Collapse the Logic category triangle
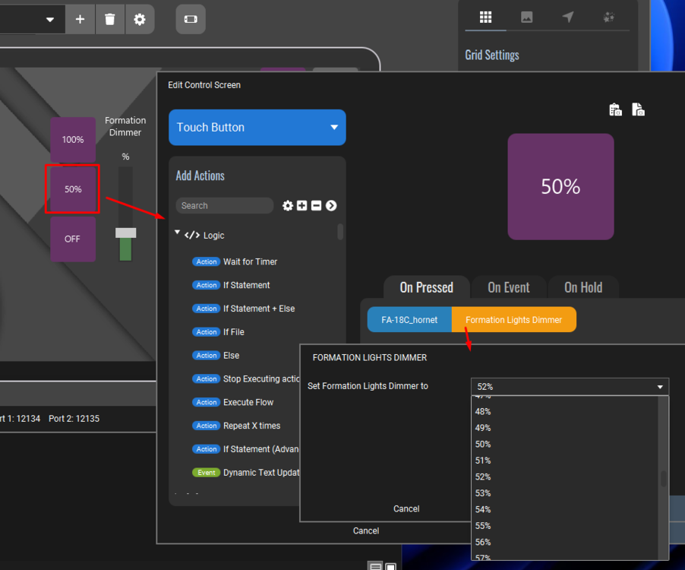 click(x=177, y=233)
